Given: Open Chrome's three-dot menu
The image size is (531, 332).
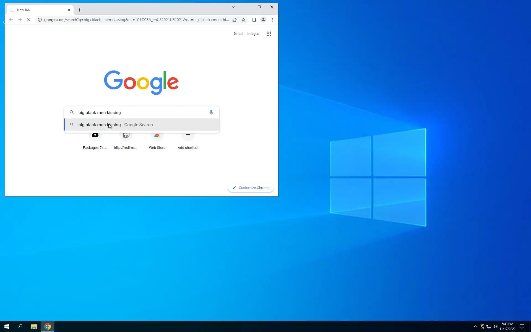Looking at the screenshot, I should click(x=272, y=20).
